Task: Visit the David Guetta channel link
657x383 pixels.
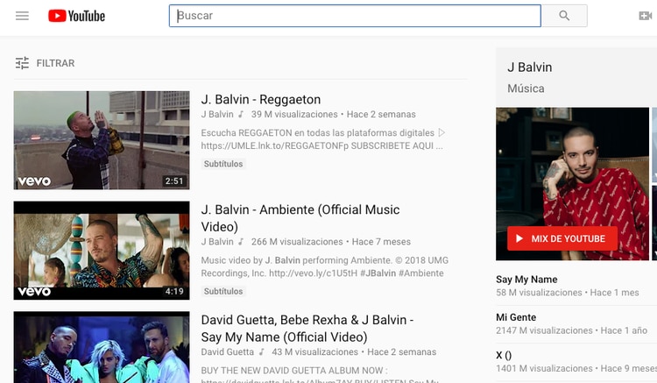Action: [228, 352]
